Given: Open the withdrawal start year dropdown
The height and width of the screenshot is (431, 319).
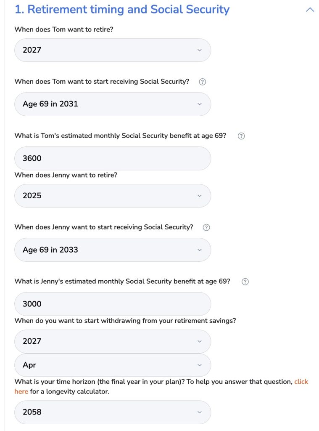Looking at the screenshot, I should pyautogui.click(x=112, y=341).
